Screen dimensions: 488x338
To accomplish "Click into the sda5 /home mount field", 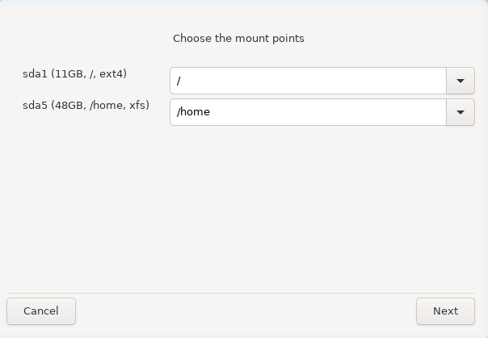I will click(308, 112).
